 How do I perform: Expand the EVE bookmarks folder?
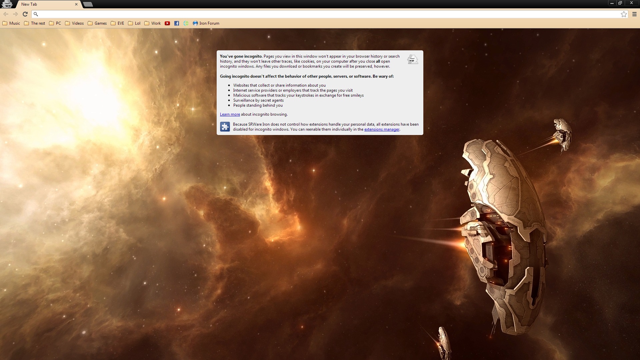117,23
